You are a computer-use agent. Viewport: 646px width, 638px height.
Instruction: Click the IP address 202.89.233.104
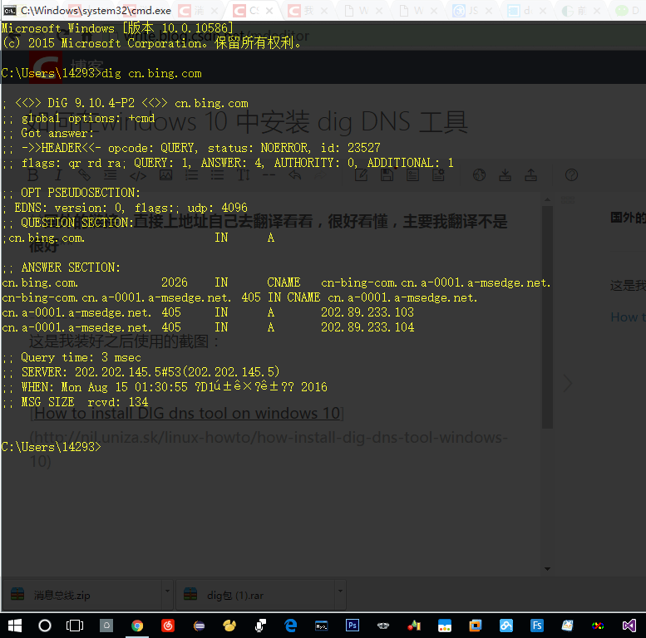(367, 327)
